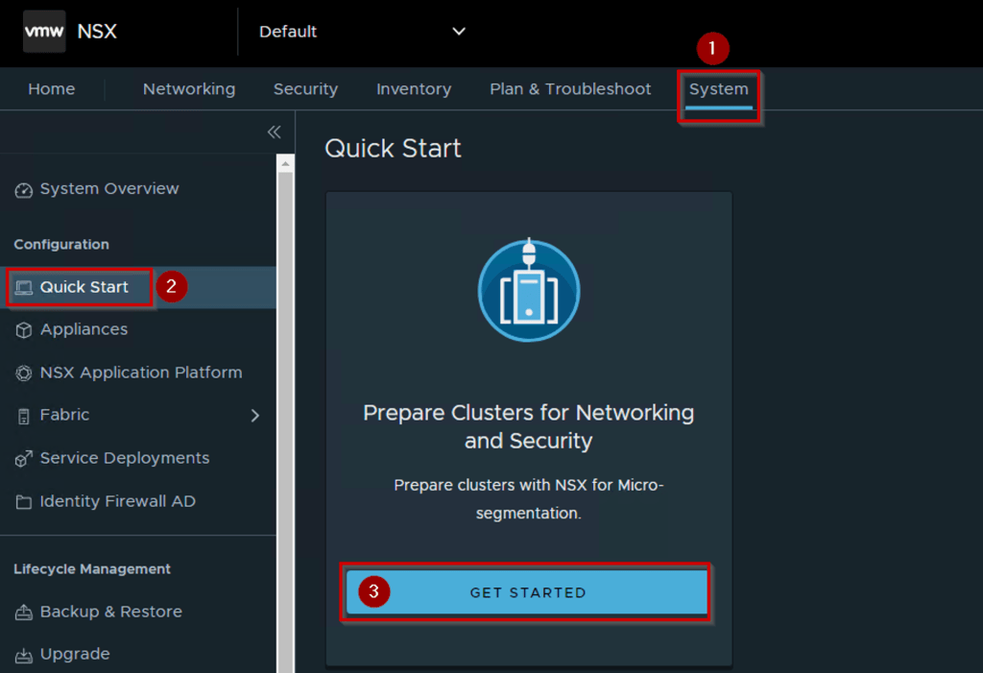Go to Plan & Troubleshoot tab
The height and width of the screenshot is (673, 983).
tap(570, 89)
